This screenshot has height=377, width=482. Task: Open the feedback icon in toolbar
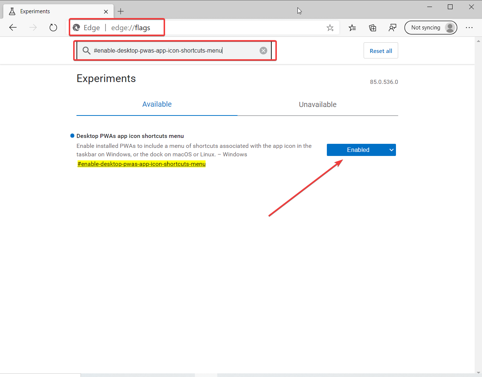pyautogui.click(x=392, y=28)
